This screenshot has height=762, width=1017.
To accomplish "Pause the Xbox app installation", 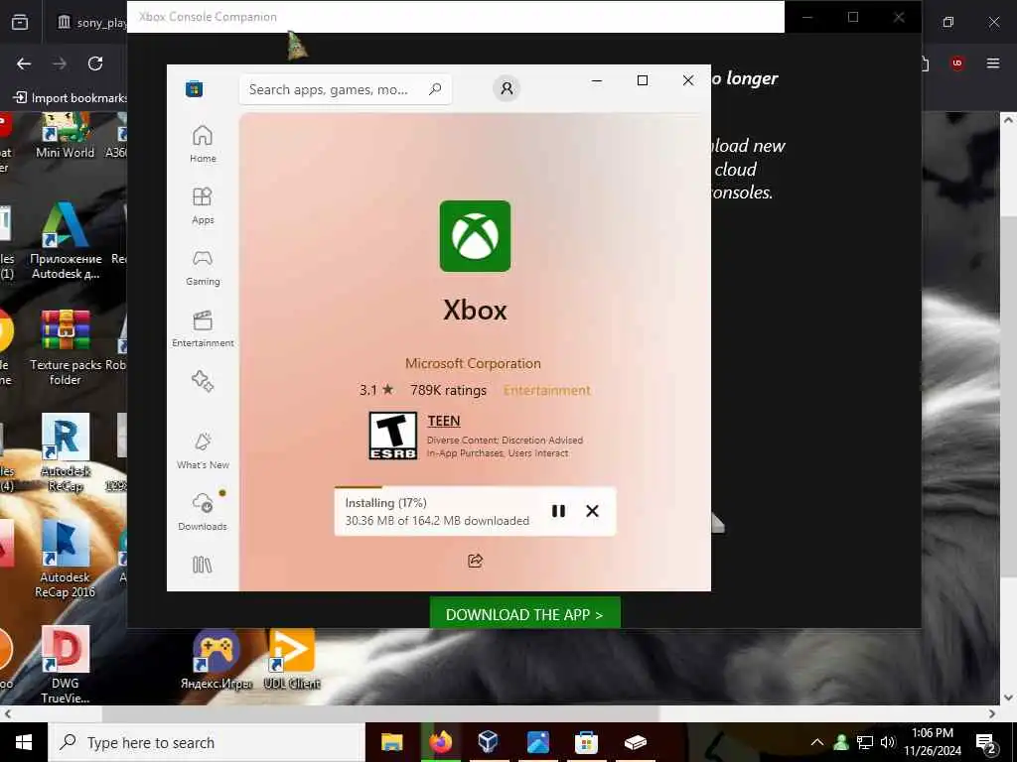I will 558,511.
